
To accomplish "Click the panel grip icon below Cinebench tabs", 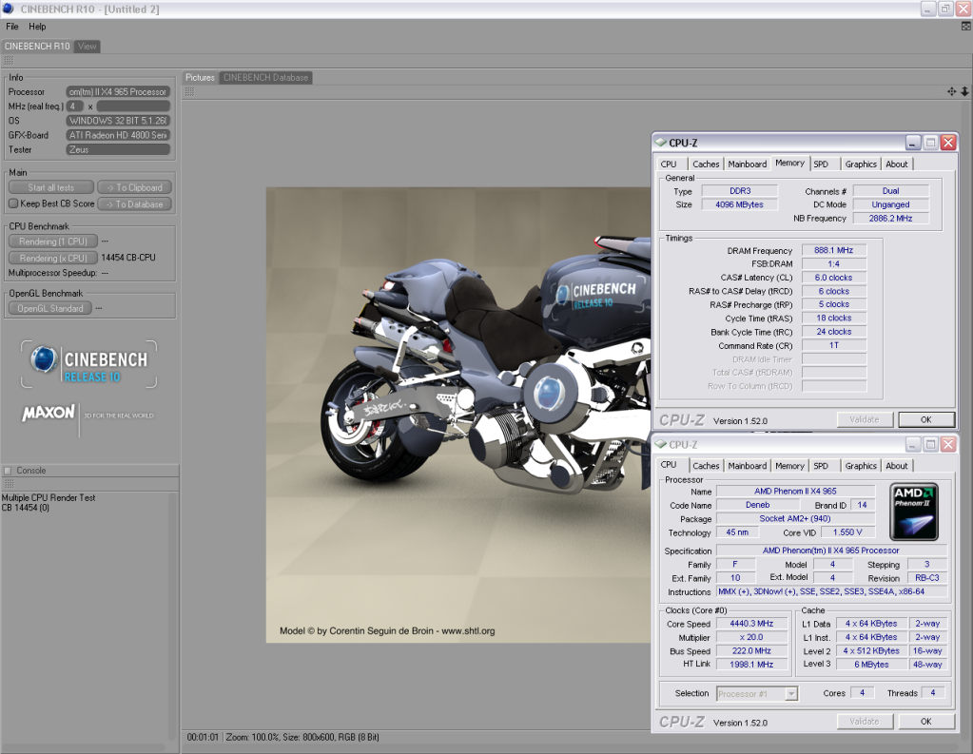I will pos(9,60).
